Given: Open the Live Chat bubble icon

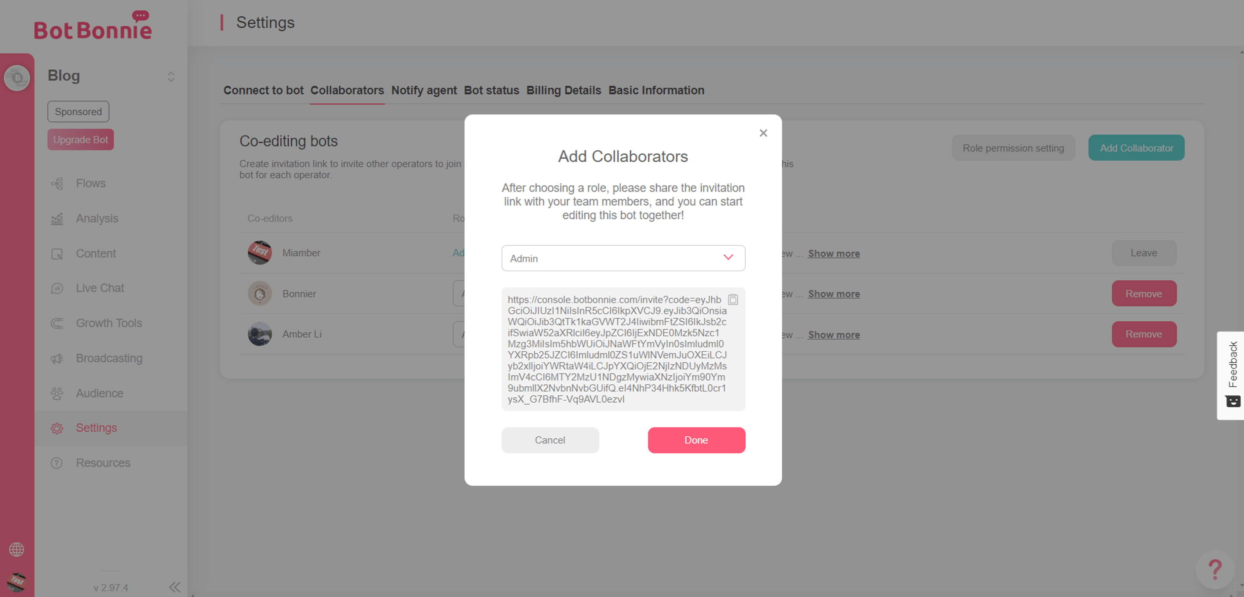Looking at the screenshot, I should [x=57, y=288].
